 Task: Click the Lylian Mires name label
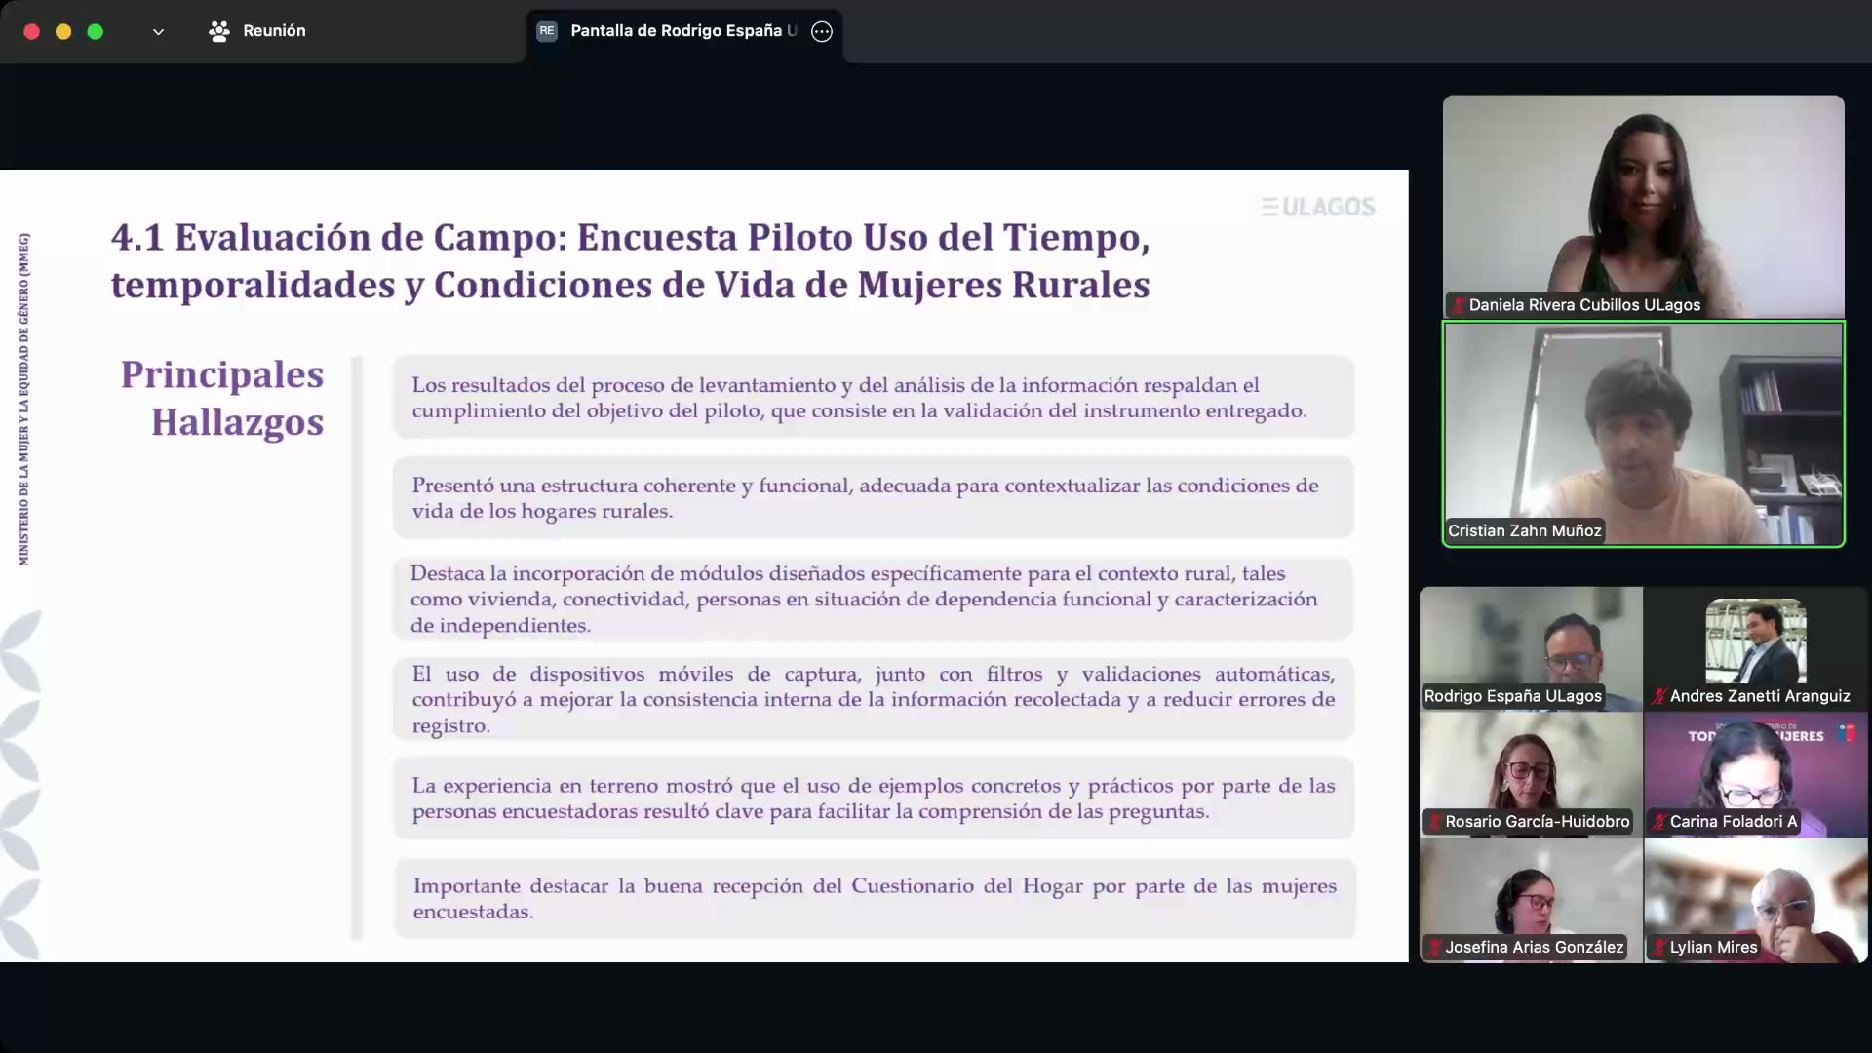tap(1713, 947)
